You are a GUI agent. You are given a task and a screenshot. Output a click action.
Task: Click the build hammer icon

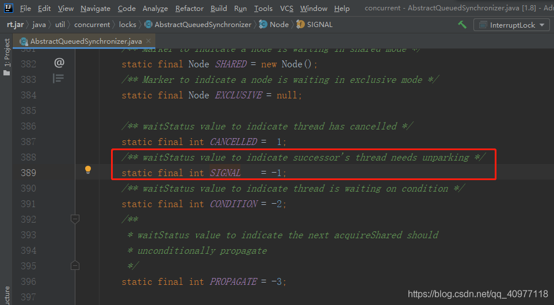click(462, 25)
